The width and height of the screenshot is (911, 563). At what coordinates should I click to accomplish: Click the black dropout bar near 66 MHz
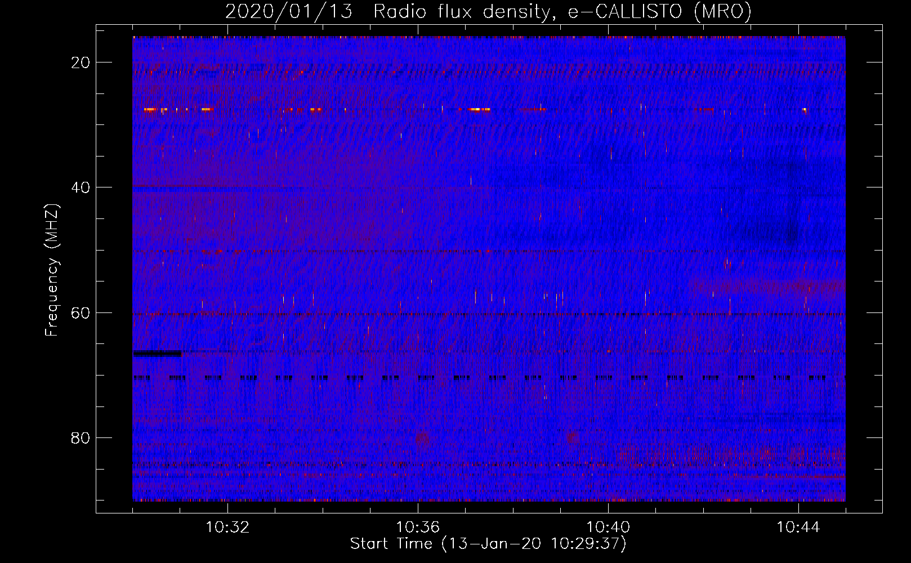(x=157, y=354)
